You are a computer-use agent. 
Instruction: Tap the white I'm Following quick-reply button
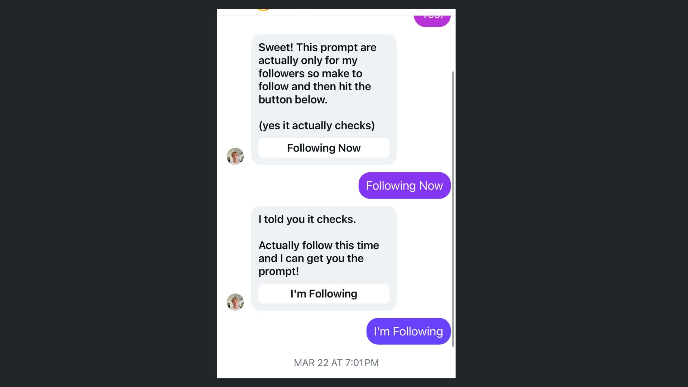point(324,294)
